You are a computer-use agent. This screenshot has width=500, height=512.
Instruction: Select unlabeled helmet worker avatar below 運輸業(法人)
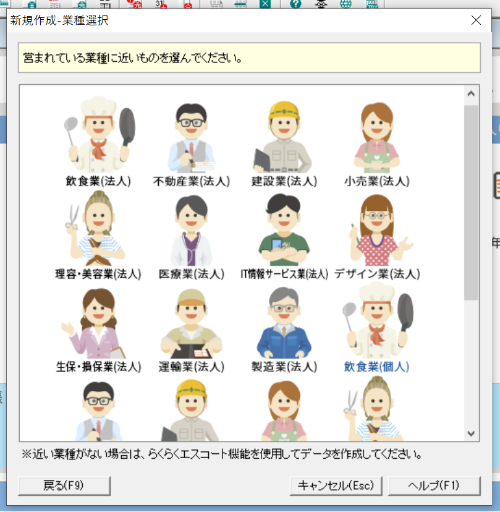click(x=190, y=410)
